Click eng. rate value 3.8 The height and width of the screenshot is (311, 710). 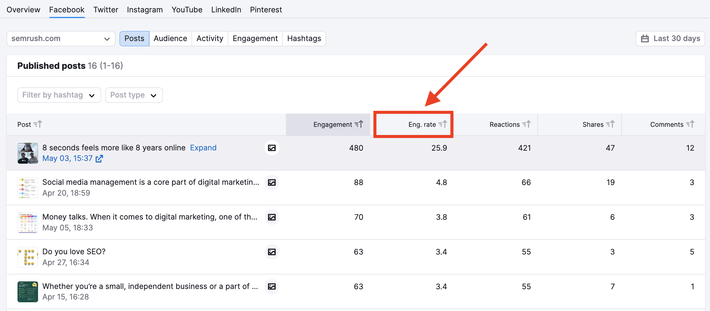442,217
